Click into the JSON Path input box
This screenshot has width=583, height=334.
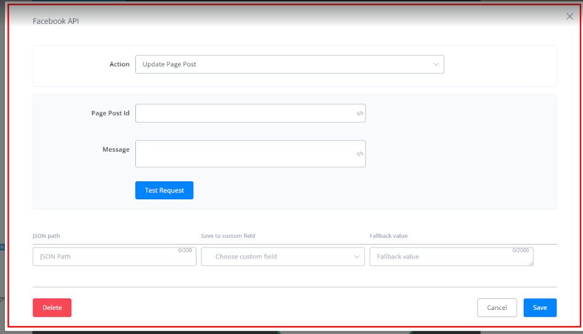pyautogui.click(x=114, y=257)
